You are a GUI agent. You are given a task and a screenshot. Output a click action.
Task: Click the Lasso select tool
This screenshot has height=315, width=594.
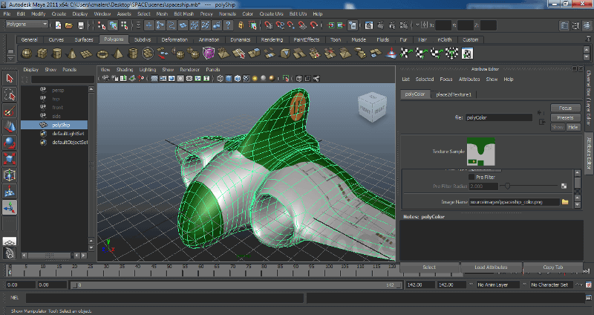click(10, 94)
